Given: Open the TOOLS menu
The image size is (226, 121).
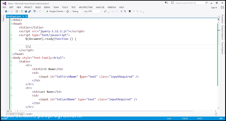Looking at the screenshot, I should pos(65,7).
